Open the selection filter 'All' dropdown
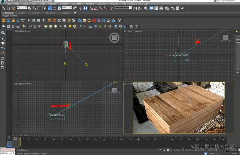The image size is (240, 155). click(x=22, y=8)
